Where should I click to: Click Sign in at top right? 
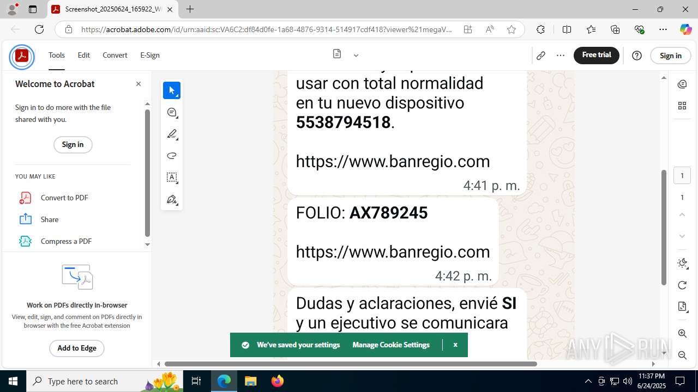(671, 56)
